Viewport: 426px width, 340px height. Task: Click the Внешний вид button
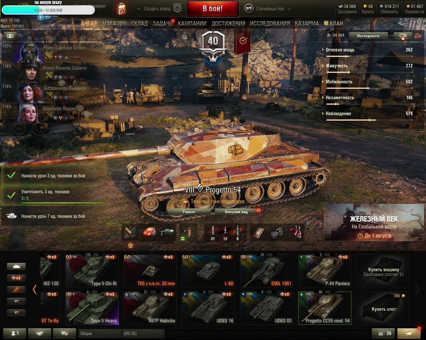pyautogui.click(x=236, y=212)
